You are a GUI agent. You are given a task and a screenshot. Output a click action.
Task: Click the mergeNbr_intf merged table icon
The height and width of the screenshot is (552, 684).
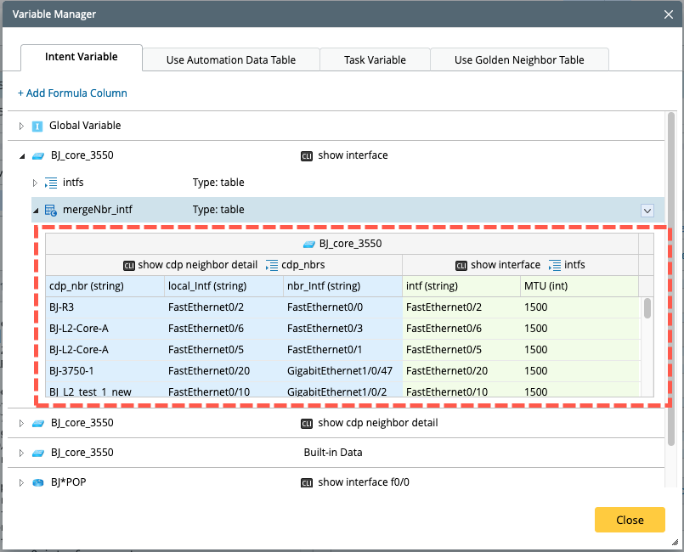51,210
